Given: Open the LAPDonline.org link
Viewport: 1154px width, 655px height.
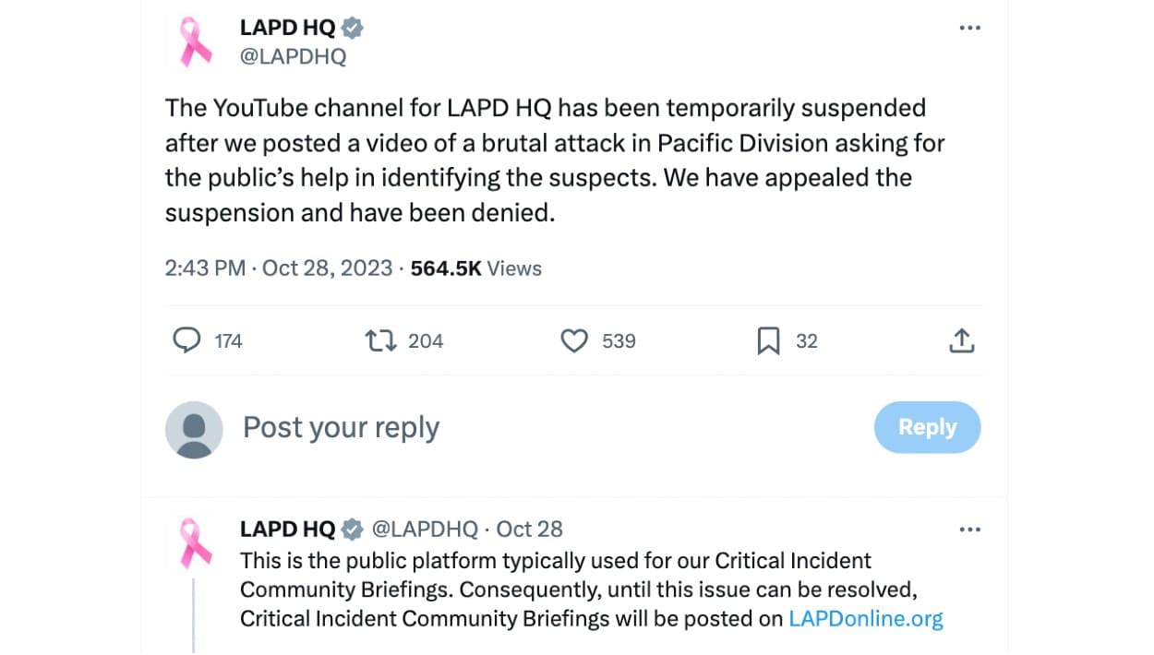Looking at the screenshot, I should pyautogui.click(x=866, y=618).
